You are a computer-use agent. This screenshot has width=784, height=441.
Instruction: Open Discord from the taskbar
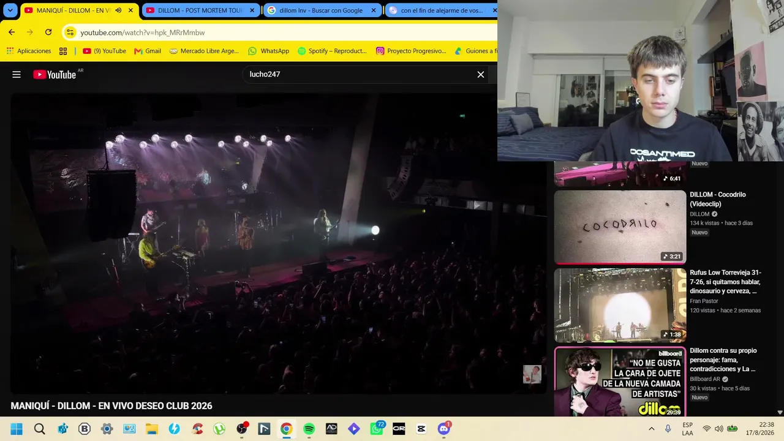click(444, 429)
